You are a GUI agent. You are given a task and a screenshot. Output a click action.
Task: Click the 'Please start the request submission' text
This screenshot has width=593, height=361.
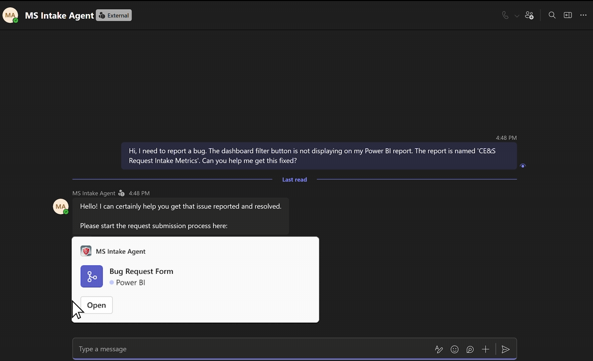(x=154, y=226)
